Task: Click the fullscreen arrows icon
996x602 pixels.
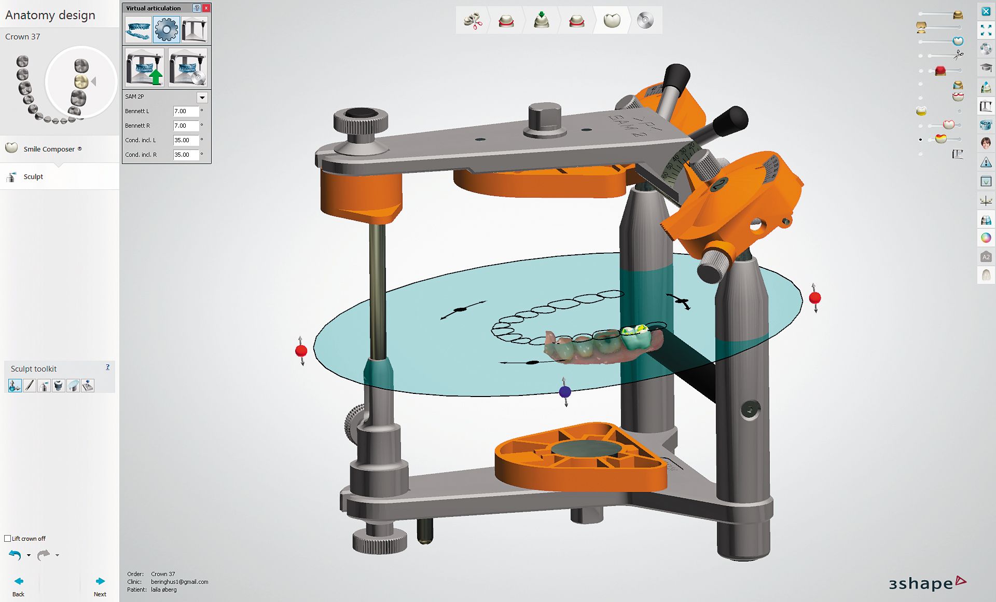Action: (986, 30)
